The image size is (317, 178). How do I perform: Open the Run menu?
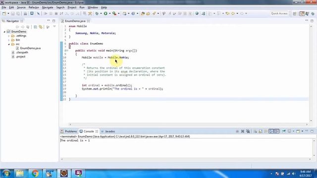pyautogui.click(x=82, y=7)
